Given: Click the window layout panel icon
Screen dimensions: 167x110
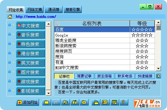Looking at the screenshot, I should [x=114, y=102].
